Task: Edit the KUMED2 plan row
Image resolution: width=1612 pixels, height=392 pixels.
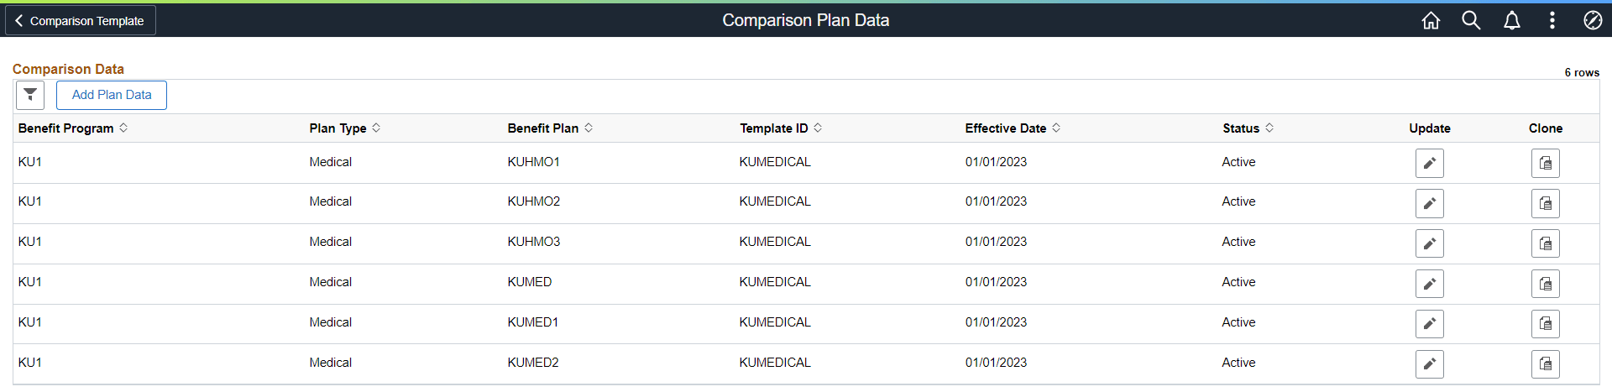Action: click(x=1429, y=364)
